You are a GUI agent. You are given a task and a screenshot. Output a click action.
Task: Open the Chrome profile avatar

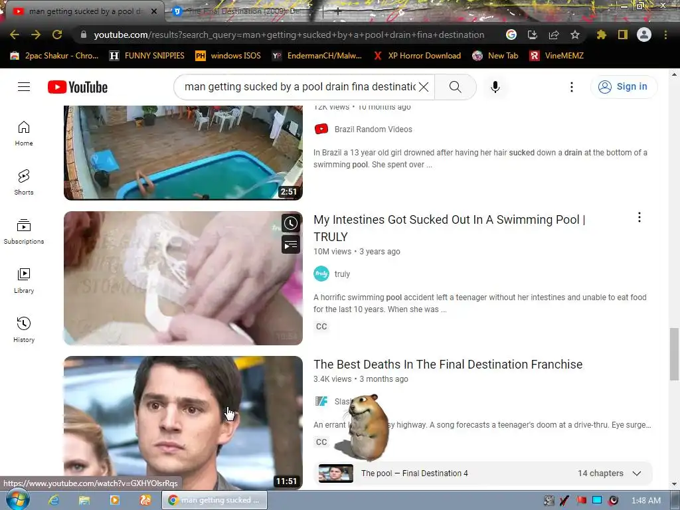(x=644, y=35)
